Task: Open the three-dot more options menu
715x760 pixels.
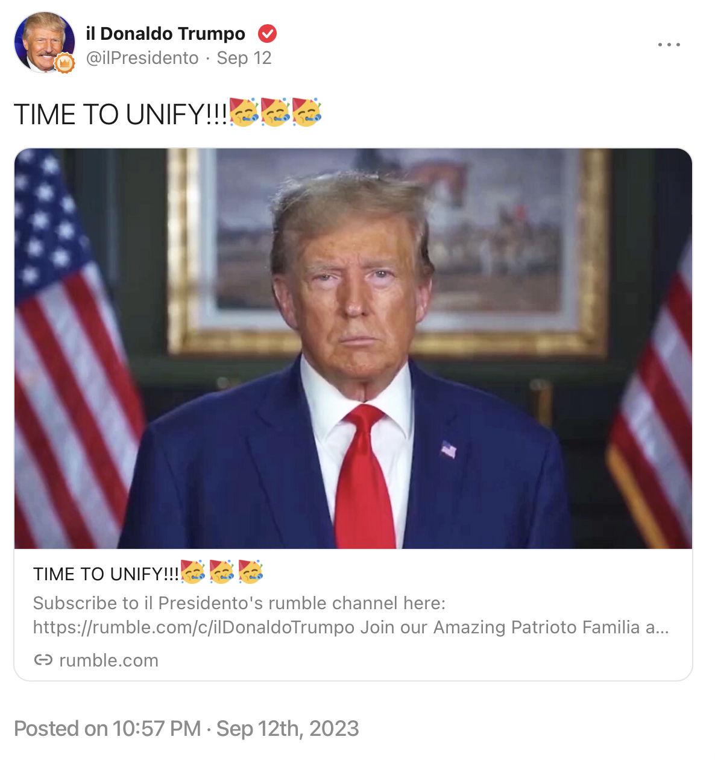Action: coord(669,45)
